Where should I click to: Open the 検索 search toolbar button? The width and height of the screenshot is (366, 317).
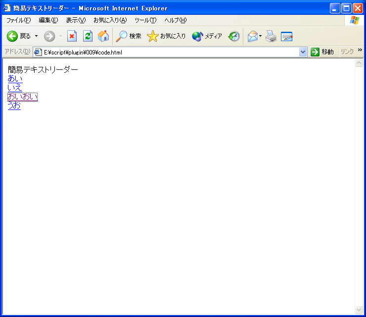coord(129,36)
